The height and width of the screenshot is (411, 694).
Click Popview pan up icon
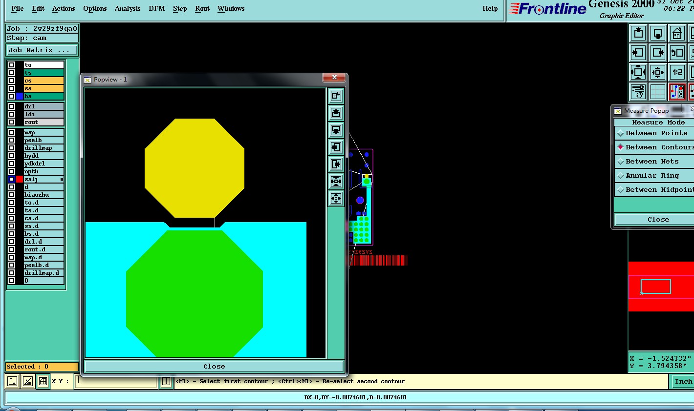(336, 113)
